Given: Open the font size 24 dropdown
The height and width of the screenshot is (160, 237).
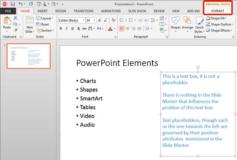Looking at the screenshot, I should [94, 20].
